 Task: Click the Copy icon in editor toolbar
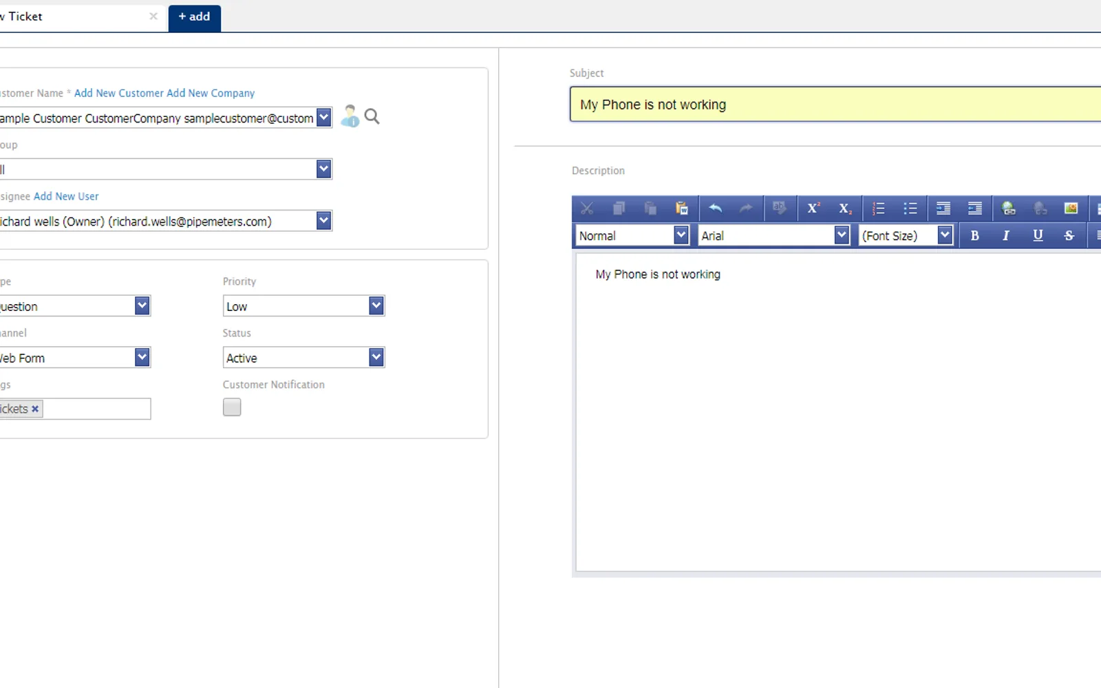click(619, 208)
